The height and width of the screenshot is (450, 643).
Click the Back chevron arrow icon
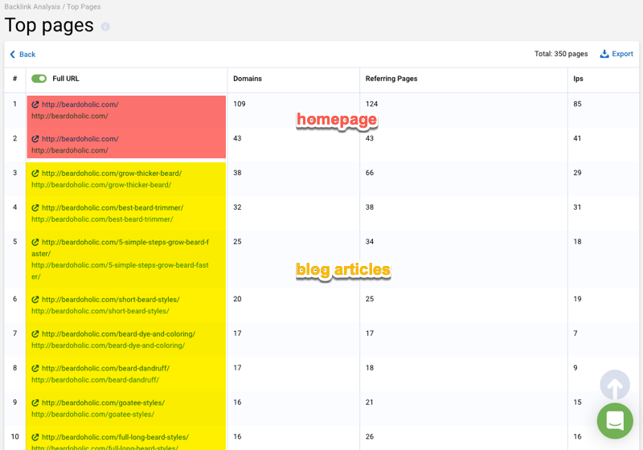(12, 55)
